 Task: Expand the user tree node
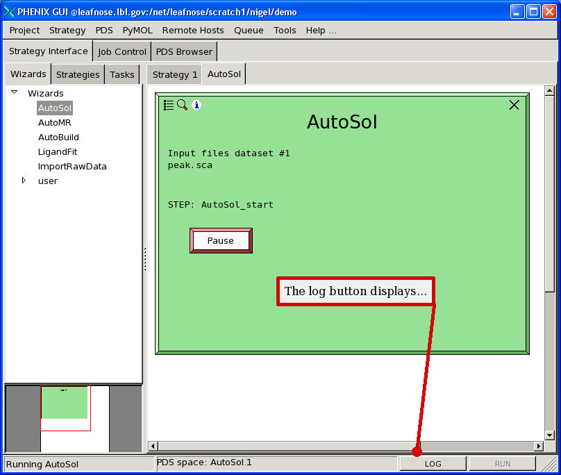[24, 181]
